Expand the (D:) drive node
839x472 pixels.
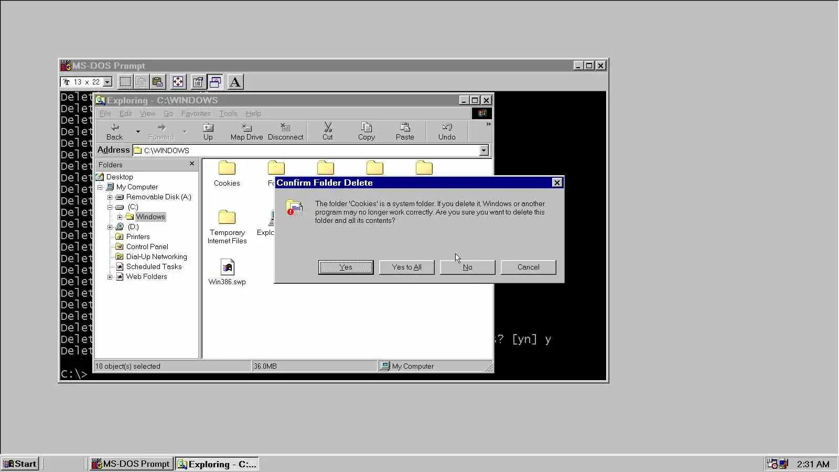110,227
